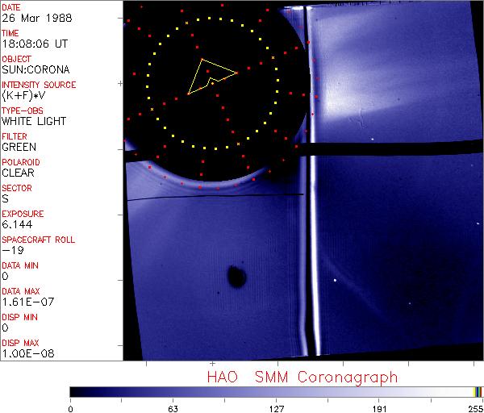Click the dark oval blob on the image
Screen dimensions: 484x413
click(x=237, y=277)
